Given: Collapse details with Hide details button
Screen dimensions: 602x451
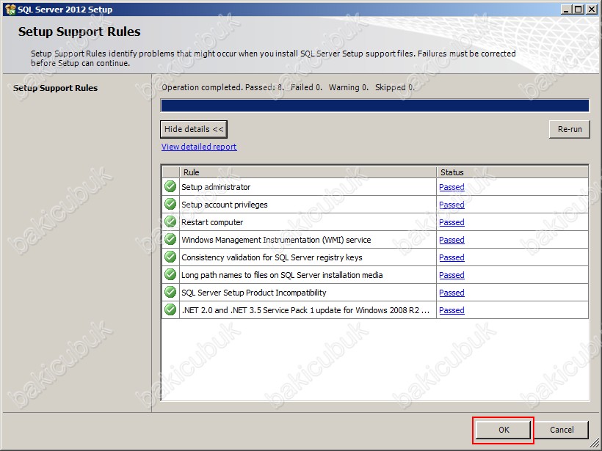Looking at the screenshot, I should tap(194, 129).
